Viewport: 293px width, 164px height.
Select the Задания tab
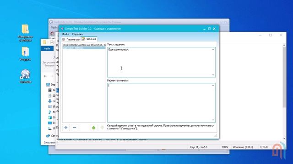coord(89,39)
